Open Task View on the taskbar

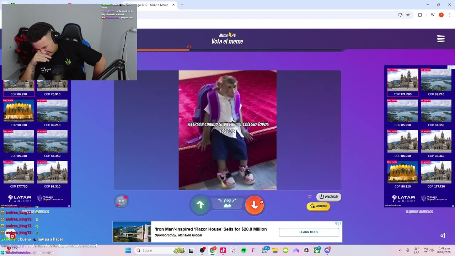tap(191, 250)
